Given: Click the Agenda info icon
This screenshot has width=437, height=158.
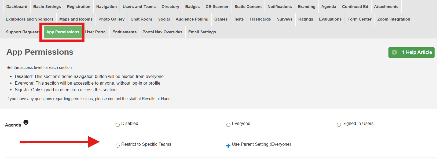Looking at the screenshot, I should point(26,122).
